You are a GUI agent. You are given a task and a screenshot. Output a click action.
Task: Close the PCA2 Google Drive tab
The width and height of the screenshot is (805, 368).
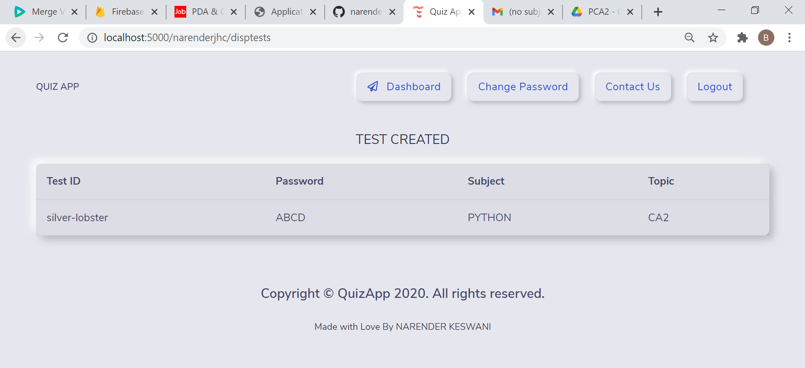click(x=630, y=12)
